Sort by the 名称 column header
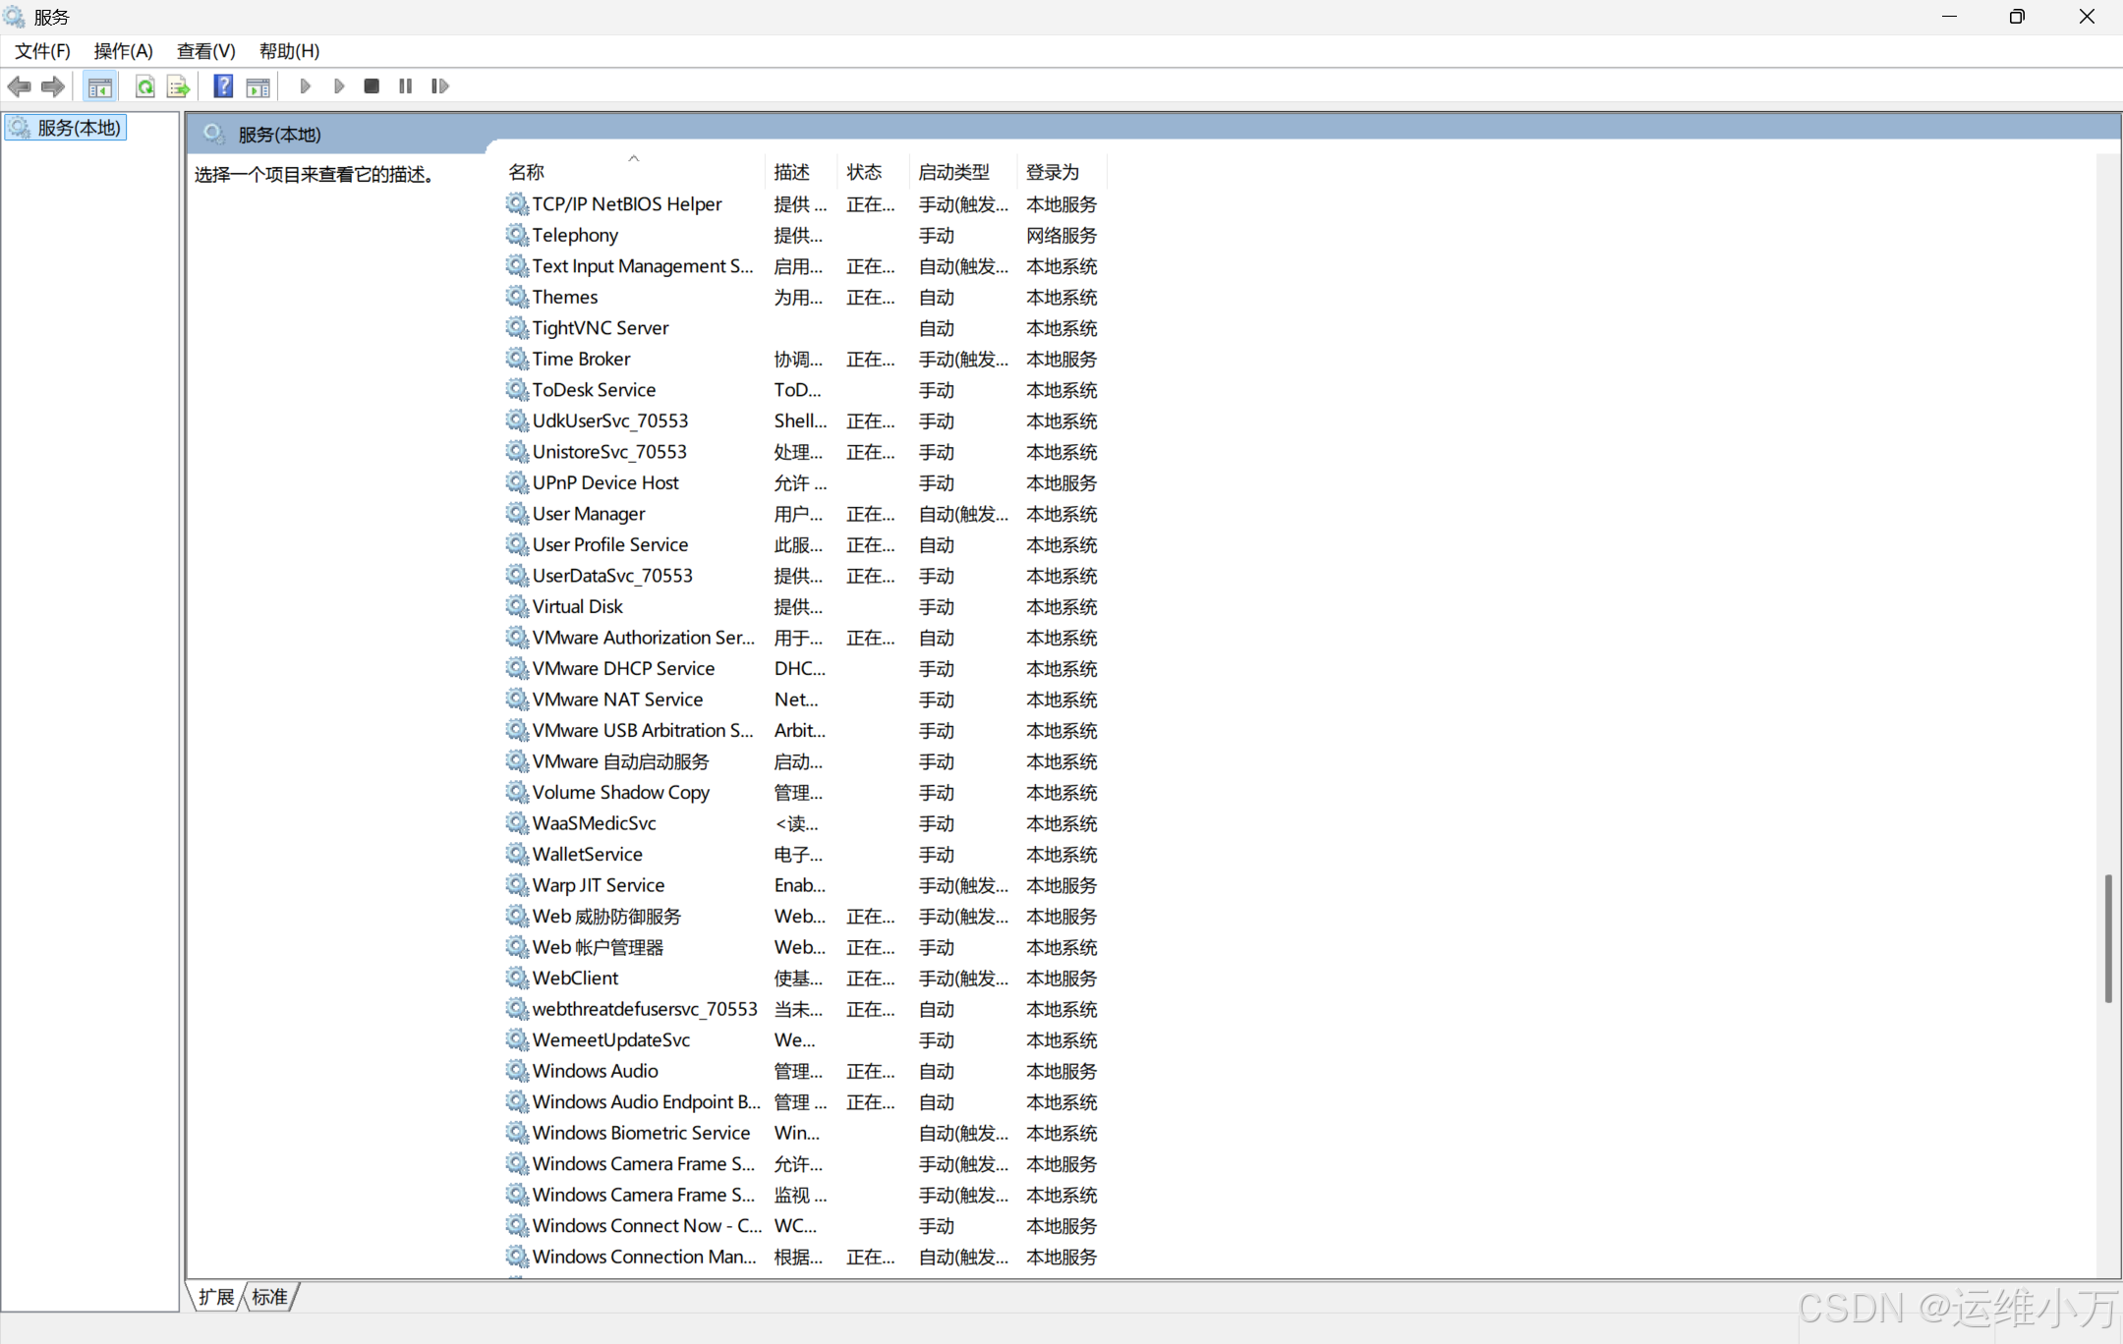The image size is (2123, 1344). [x=527, y=172]
